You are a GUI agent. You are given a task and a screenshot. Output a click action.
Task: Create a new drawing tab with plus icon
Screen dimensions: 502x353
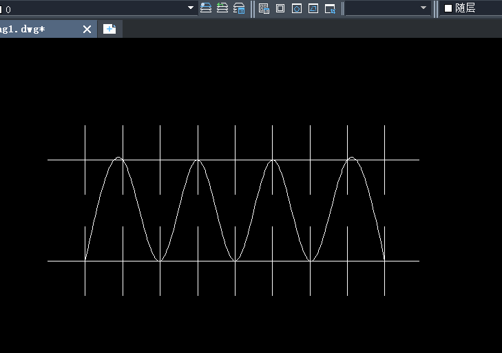109,29
